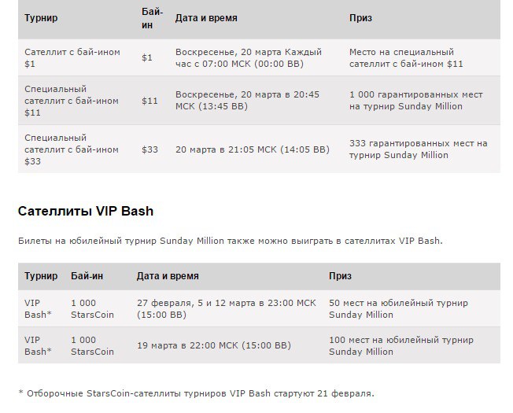This screenshot has height=413, width=513.
Task: Select the $33 buy-in amount cell
Action: 149,149
